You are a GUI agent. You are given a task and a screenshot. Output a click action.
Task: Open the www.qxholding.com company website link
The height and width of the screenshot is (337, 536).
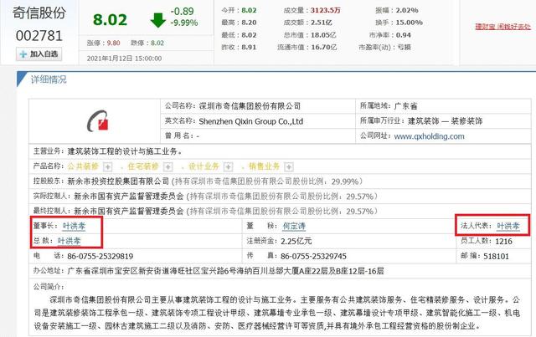430,136
